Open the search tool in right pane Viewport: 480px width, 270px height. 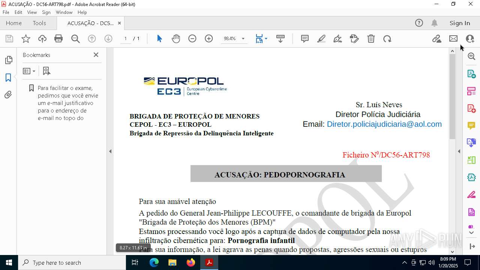pos(471,56)
